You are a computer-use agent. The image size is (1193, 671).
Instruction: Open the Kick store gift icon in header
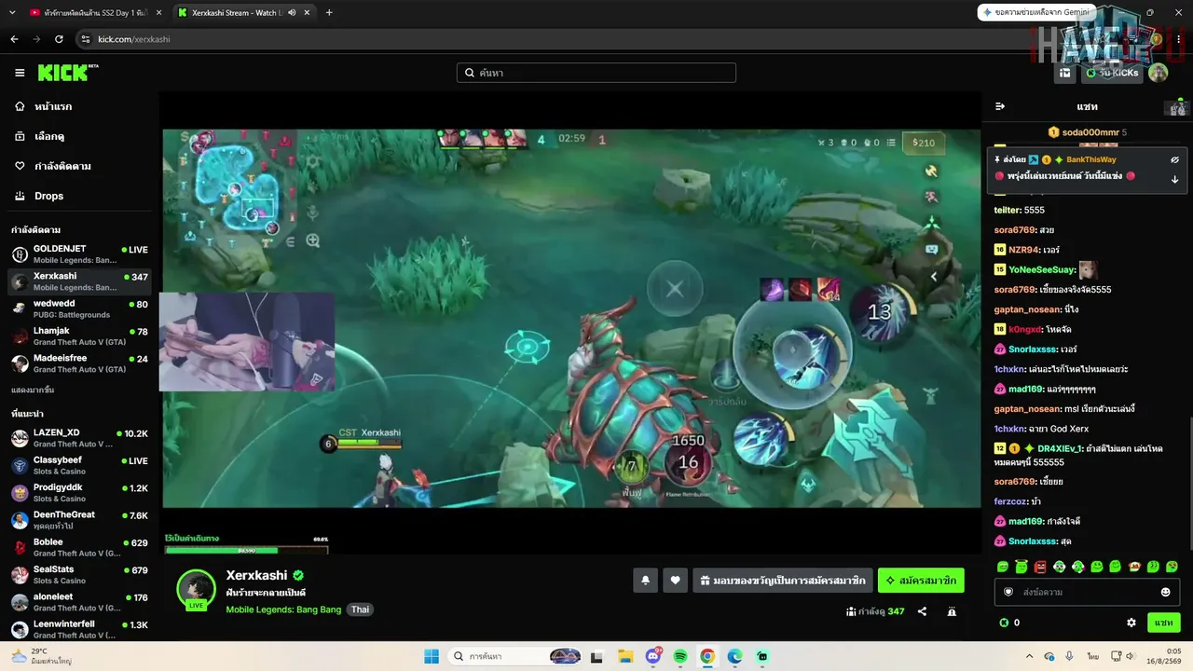[x=1064, y=73]
